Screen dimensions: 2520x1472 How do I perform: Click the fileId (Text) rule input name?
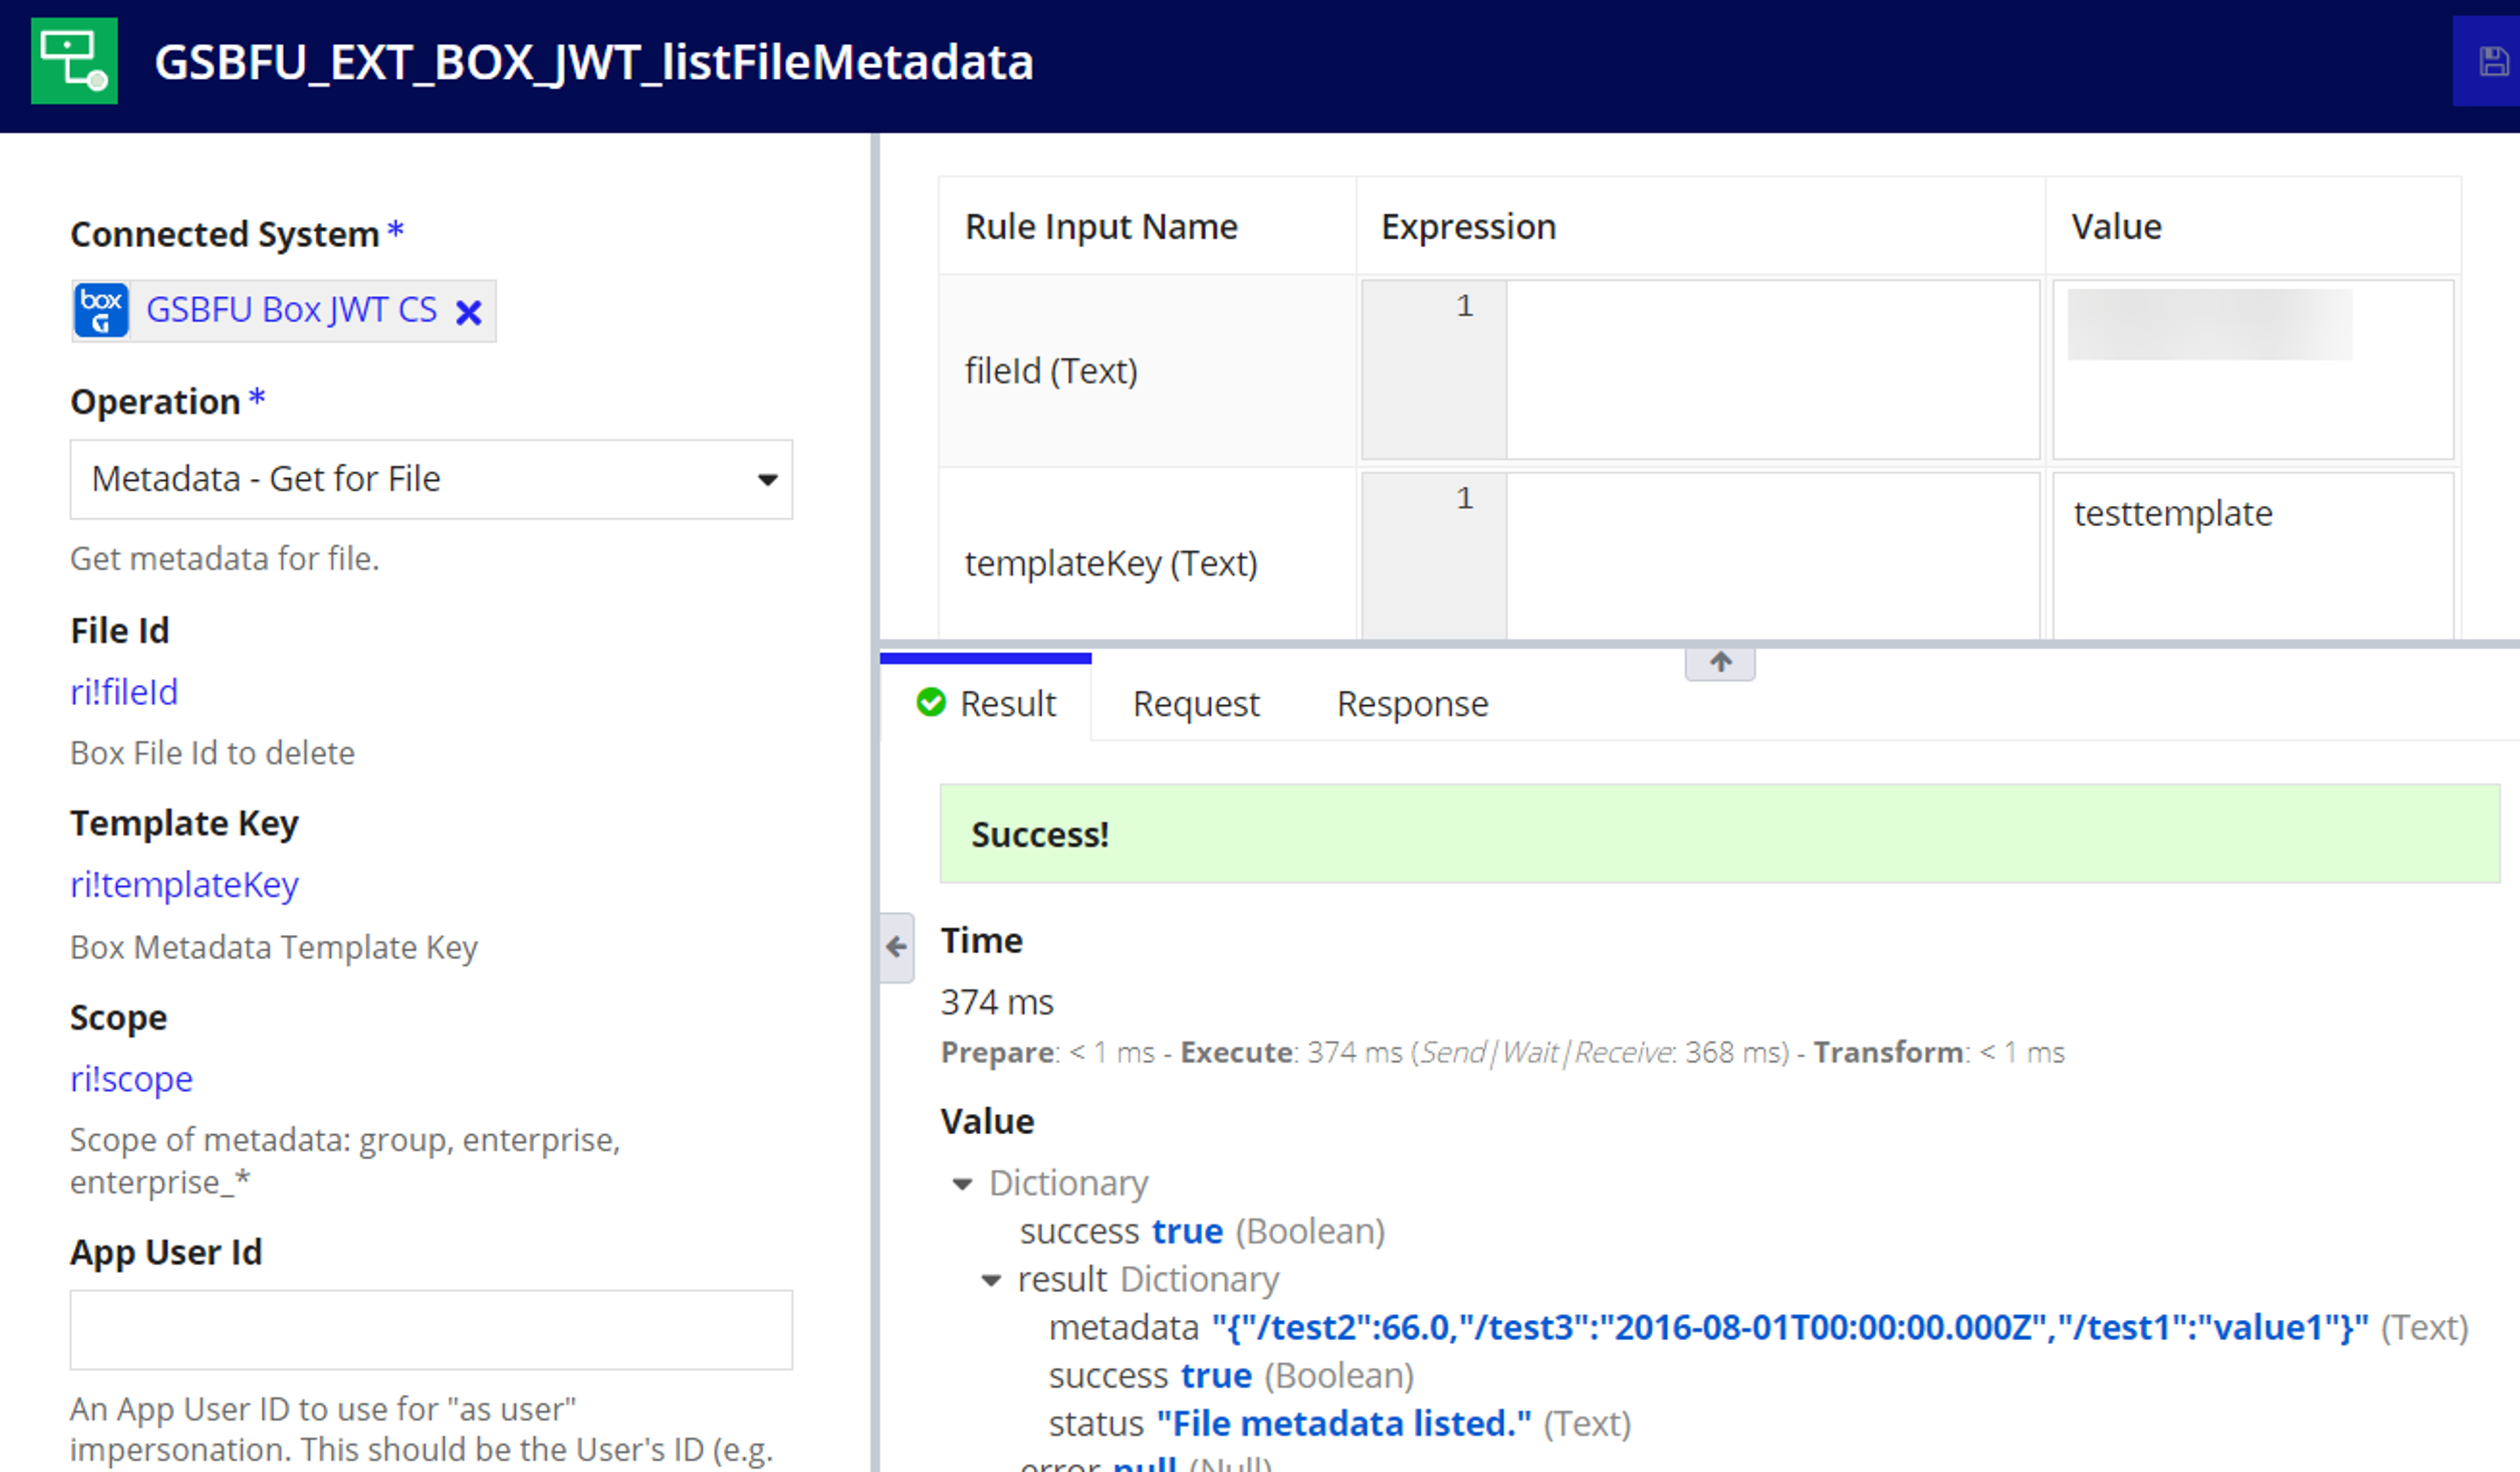(x=1051, y=371)
